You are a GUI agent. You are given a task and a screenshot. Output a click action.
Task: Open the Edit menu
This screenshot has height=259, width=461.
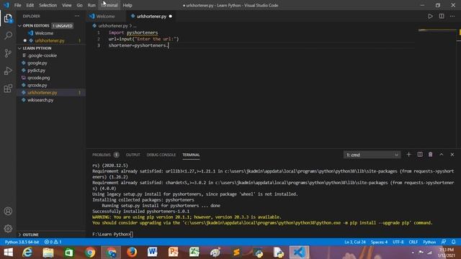click(30, 5)
